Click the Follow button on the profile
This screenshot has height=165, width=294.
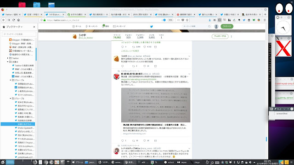220,36
